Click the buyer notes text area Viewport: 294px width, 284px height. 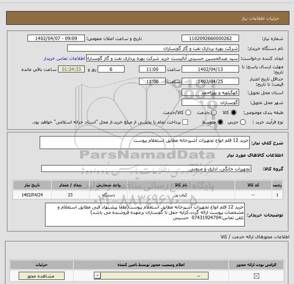[145, 215]
